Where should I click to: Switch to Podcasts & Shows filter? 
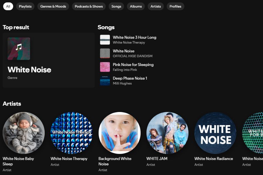[x=89, y=6]
